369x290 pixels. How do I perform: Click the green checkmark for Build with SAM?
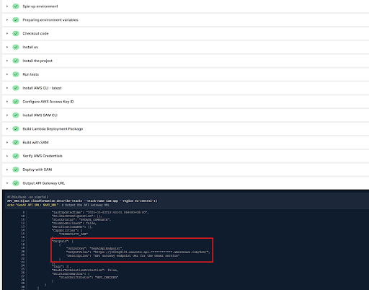(16, 142)
